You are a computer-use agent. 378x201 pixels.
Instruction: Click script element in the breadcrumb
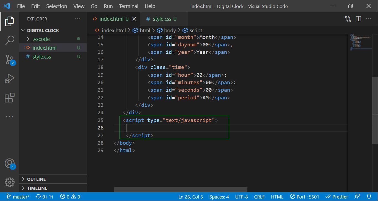click(x=192, y=30)
